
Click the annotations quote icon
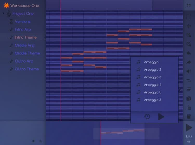(189, 5)
